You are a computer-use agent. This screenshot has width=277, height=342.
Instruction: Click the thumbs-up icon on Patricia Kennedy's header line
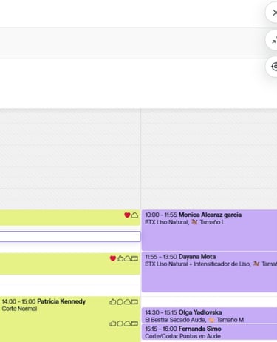(112, 301)
